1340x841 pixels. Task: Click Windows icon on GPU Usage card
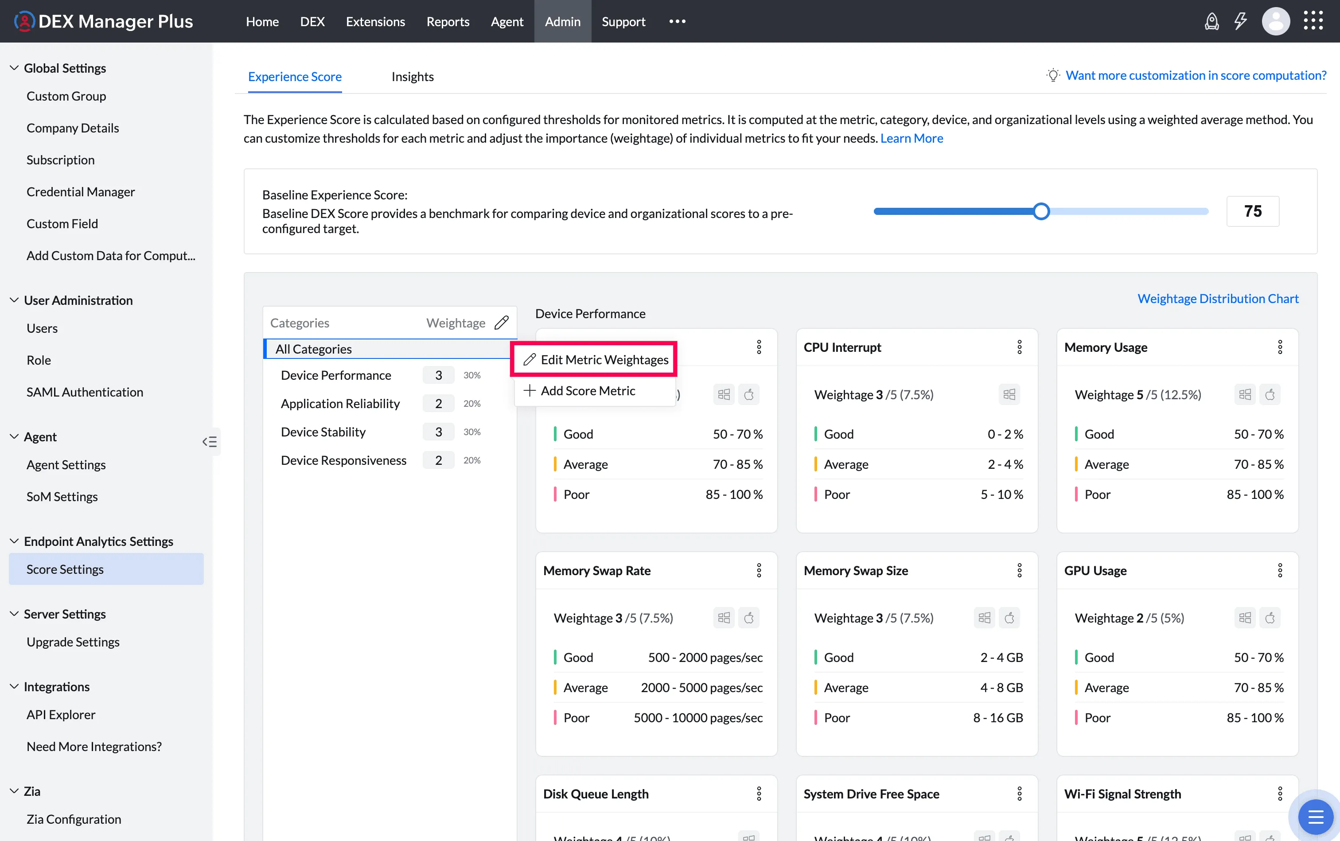click(x=1245, y=617)
